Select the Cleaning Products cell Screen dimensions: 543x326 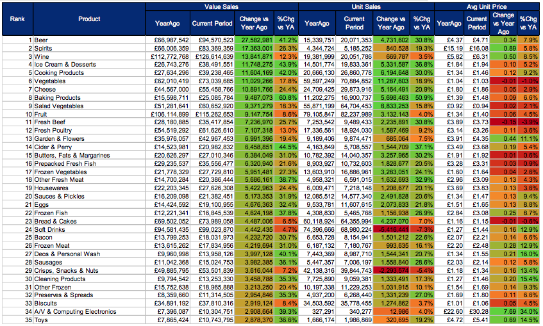[x=89, y=279]
